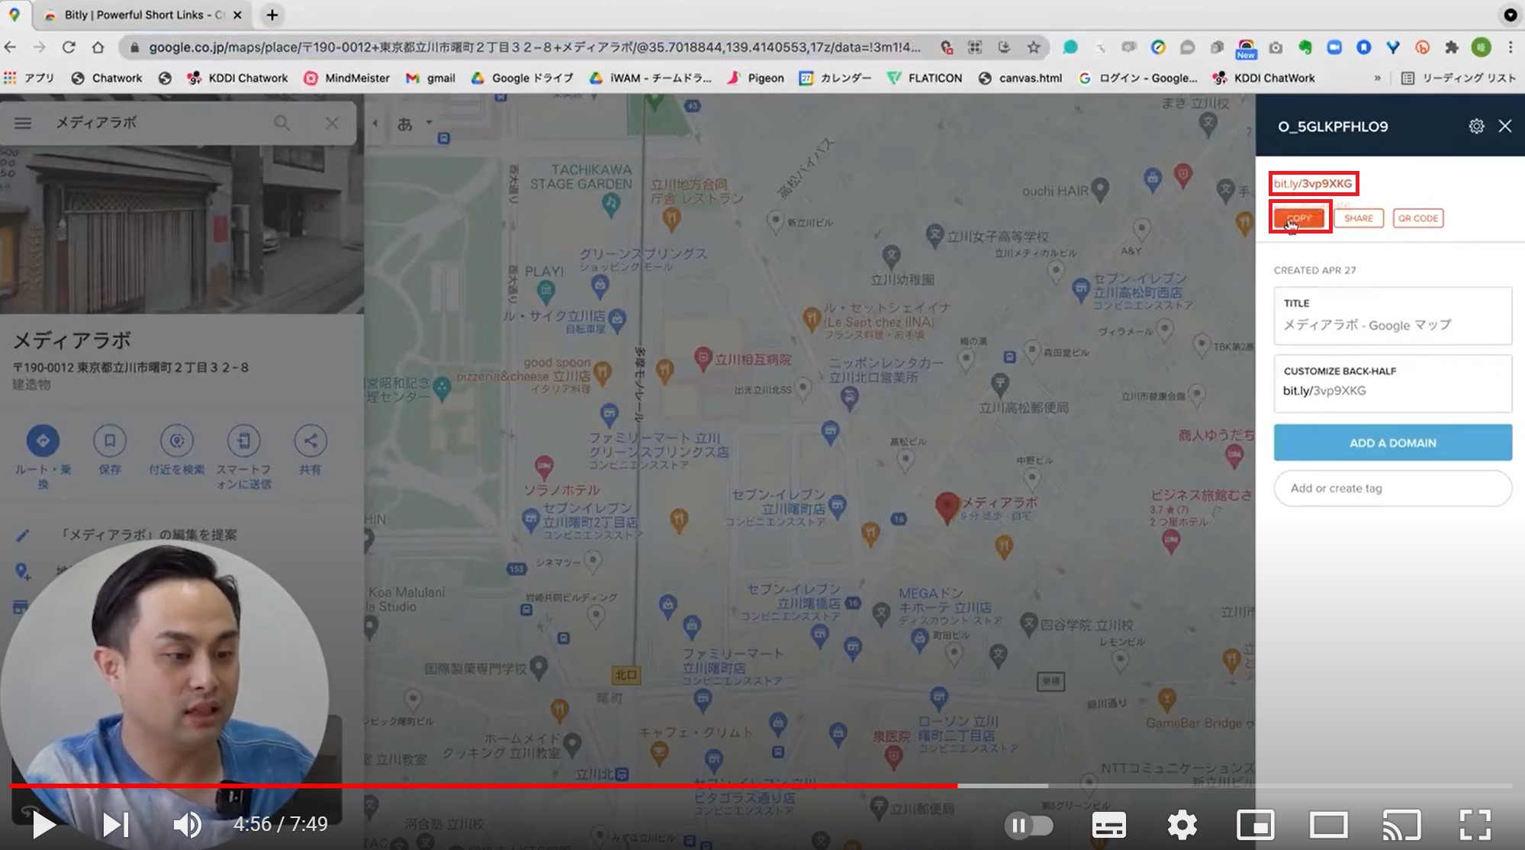This screenshot has width=1525, height=850.
Task: Open the video settings gear
Action: (1182, 825)
